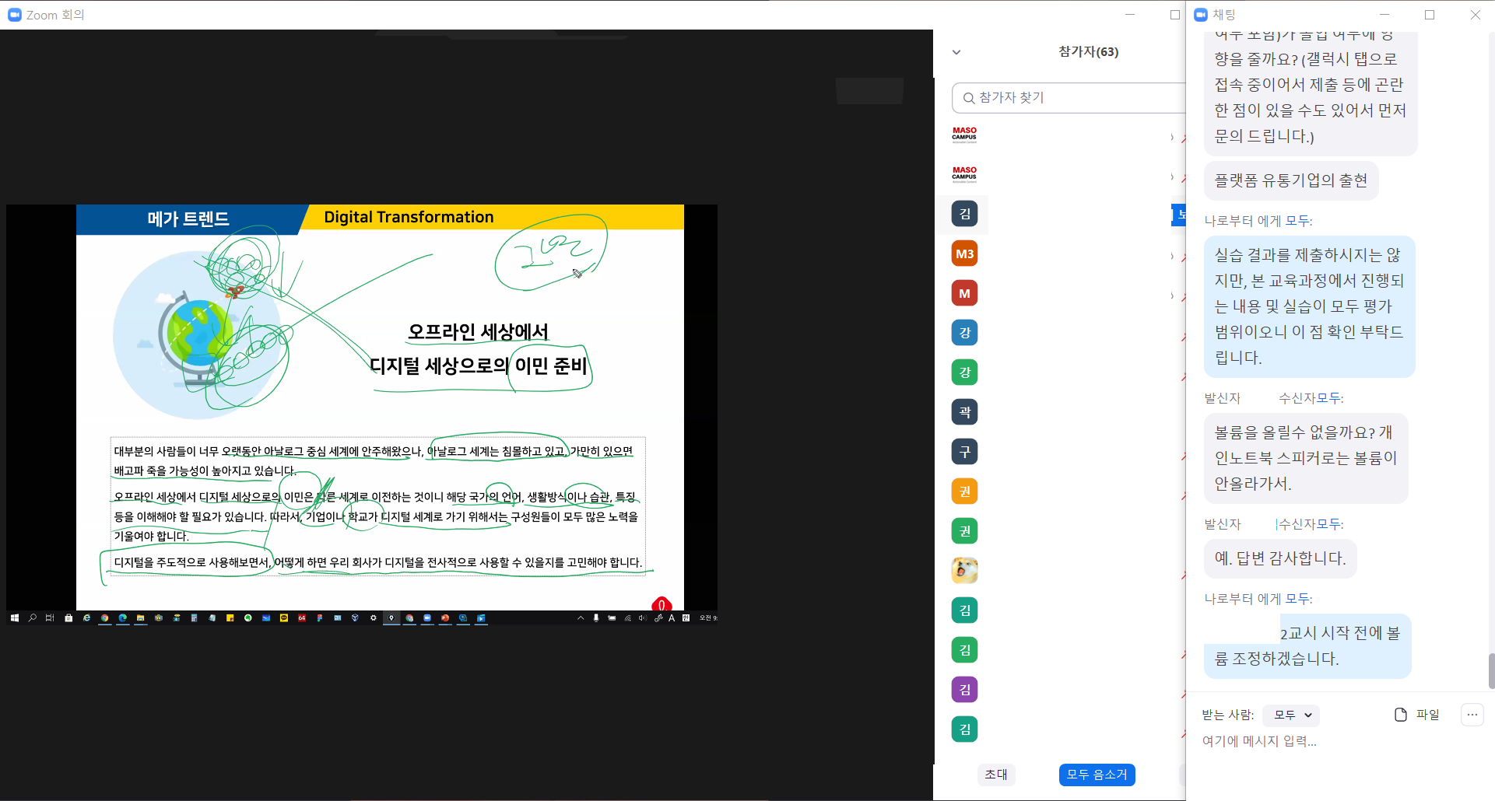Viewport: 1495px width, 801px height.
Task: Open the chat more options ellipsis menu
Action: 1472,715
